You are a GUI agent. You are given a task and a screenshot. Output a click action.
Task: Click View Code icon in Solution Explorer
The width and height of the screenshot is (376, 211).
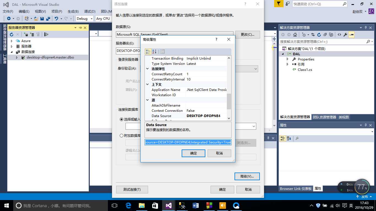click(x=339, y=35)
